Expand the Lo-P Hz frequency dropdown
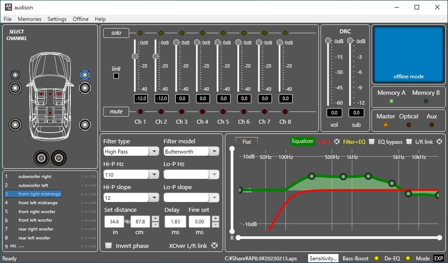 (214, 174)
